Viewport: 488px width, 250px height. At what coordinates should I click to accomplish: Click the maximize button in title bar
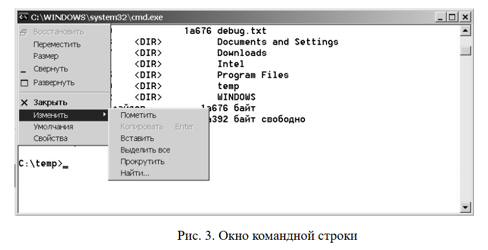click(x=452, y=17)
